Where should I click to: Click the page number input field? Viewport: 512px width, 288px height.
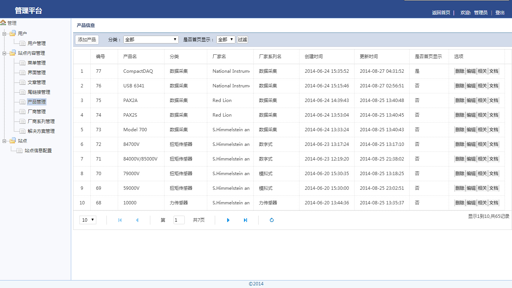pyautogui.click(x=179, y=220)
